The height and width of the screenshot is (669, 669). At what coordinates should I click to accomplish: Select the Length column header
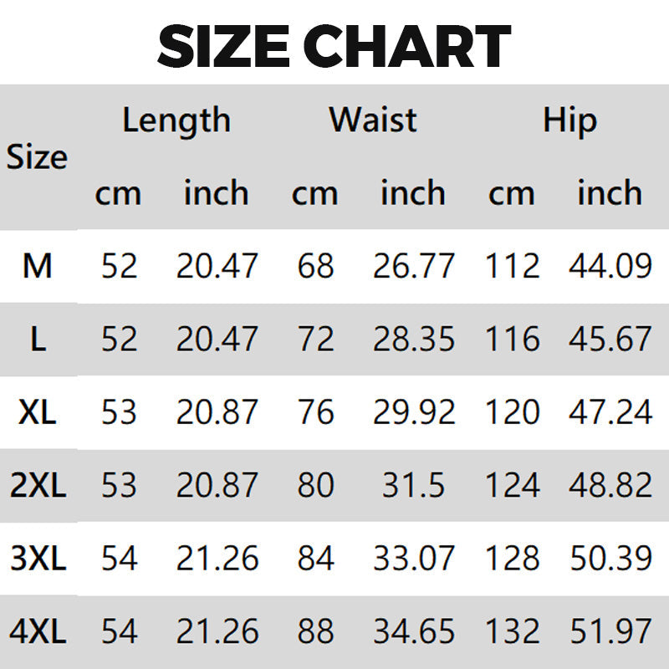tap(176, 120)
